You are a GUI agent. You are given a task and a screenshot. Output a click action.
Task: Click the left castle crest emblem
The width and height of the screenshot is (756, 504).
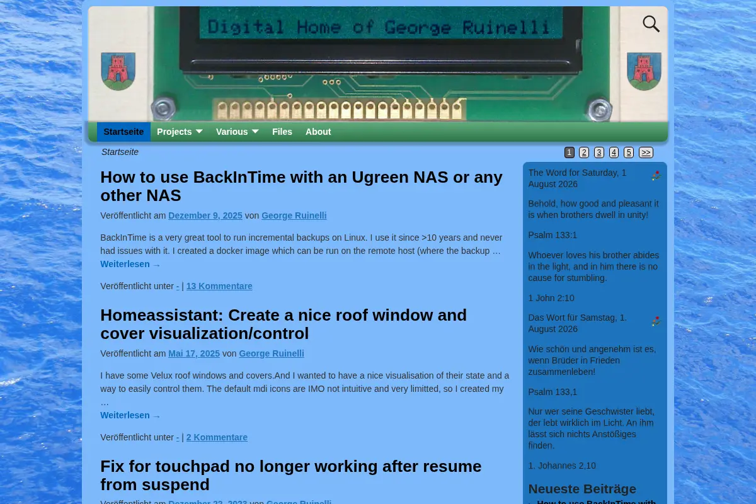click(118, 71)
